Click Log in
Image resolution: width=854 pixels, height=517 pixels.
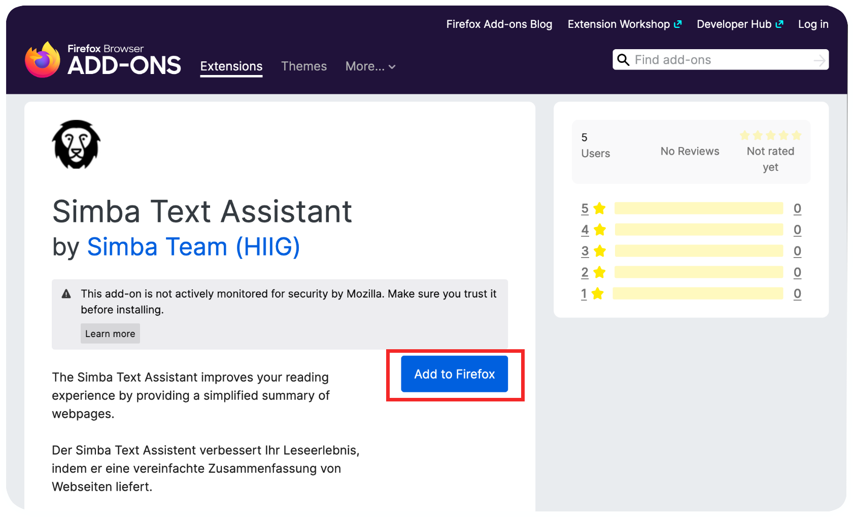[813, 24]
